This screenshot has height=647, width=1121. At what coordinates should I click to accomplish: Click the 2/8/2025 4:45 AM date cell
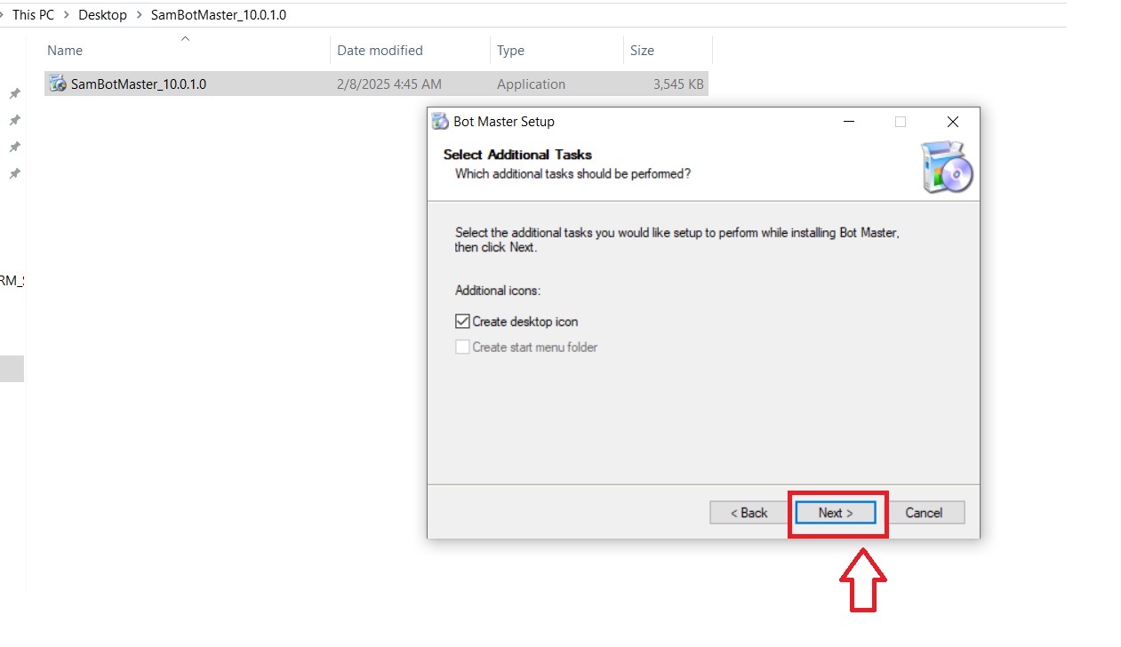click(389, 84)
